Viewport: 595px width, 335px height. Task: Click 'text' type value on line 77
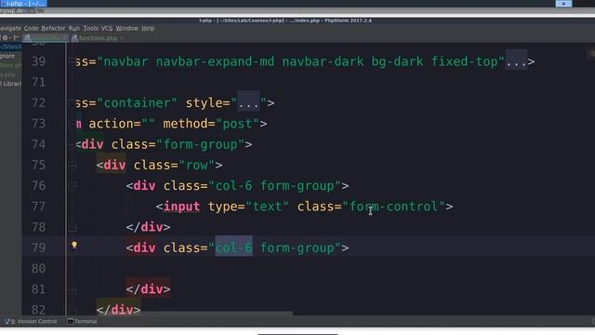[267, 207]
